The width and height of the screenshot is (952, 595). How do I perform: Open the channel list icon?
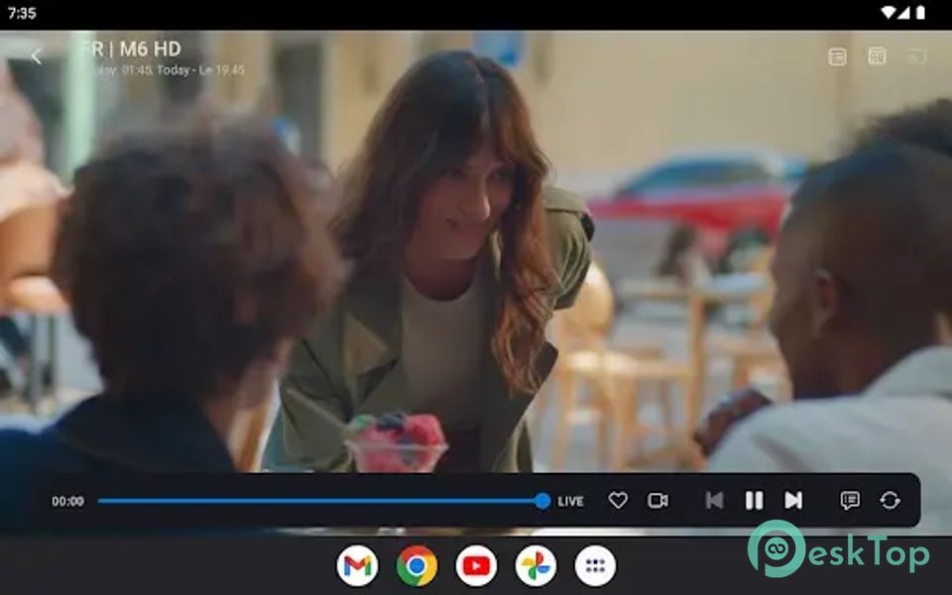tap(837, 57)
